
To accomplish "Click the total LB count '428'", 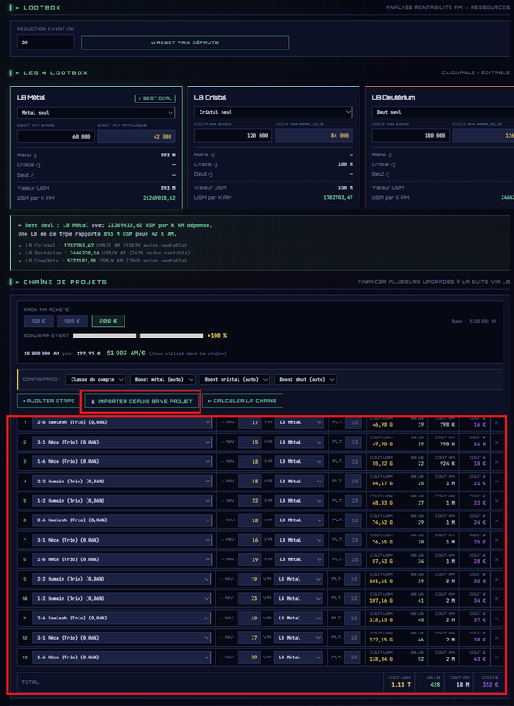I will (435, 685).
